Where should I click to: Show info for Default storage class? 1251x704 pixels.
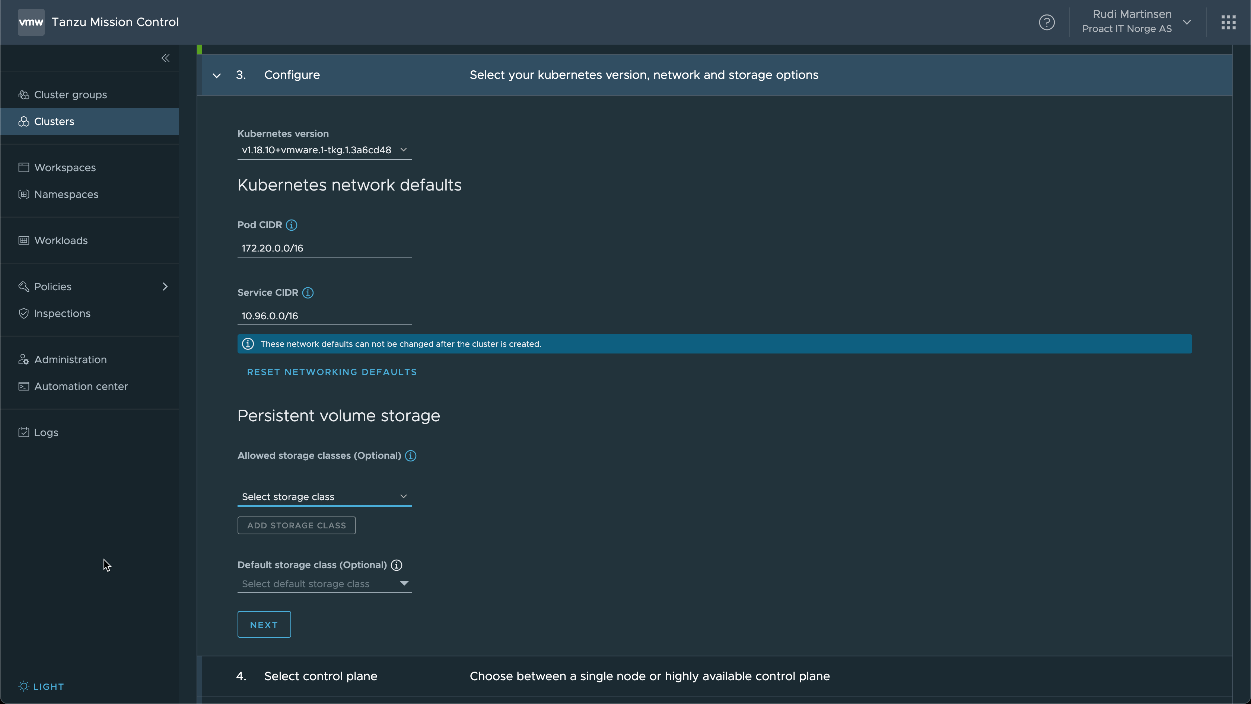tap(397, 565)
